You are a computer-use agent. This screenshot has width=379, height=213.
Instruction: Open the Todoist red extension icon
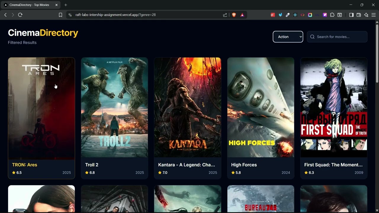(x=273, y=15)
